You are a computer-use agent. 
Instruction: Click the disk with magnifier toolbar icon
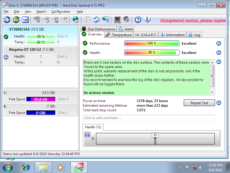[64, 20]
